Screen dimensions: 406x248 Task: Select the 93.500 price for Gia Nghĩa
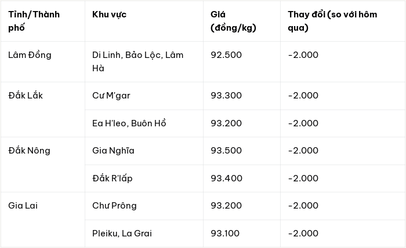pos(226,151)
